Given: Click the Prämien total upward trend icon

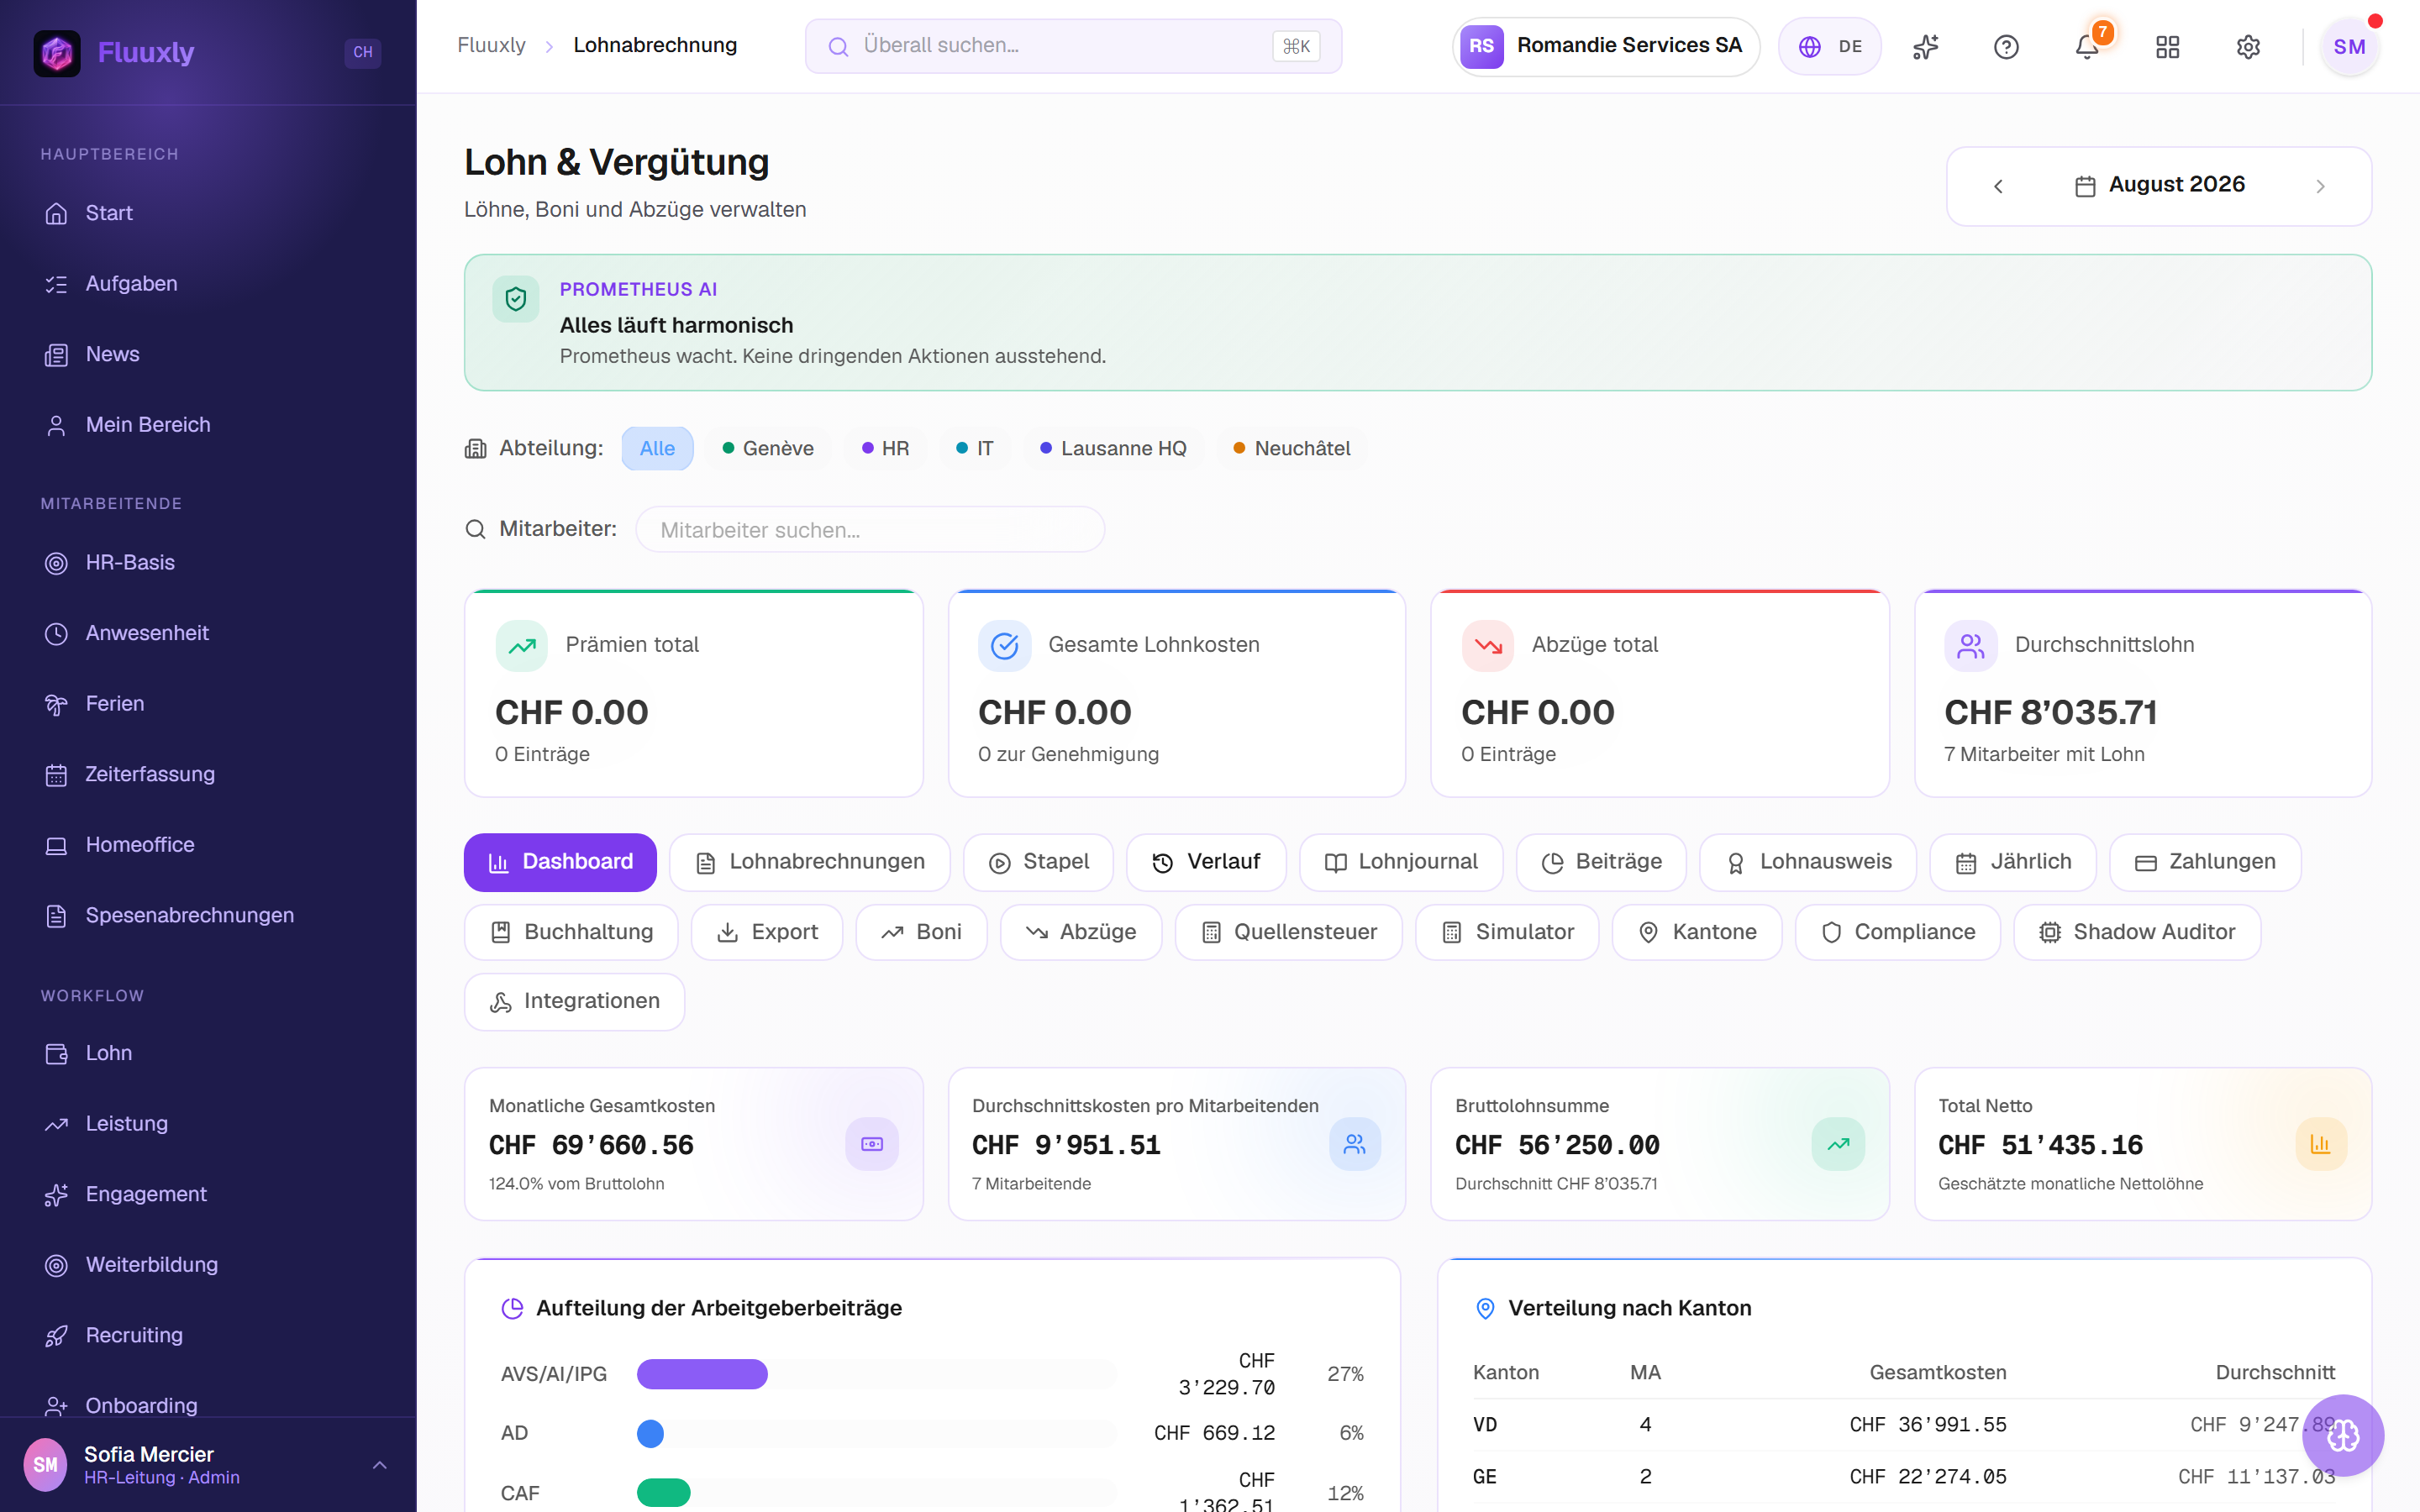Looking at the screenshot, I should [x=521, y=645].
